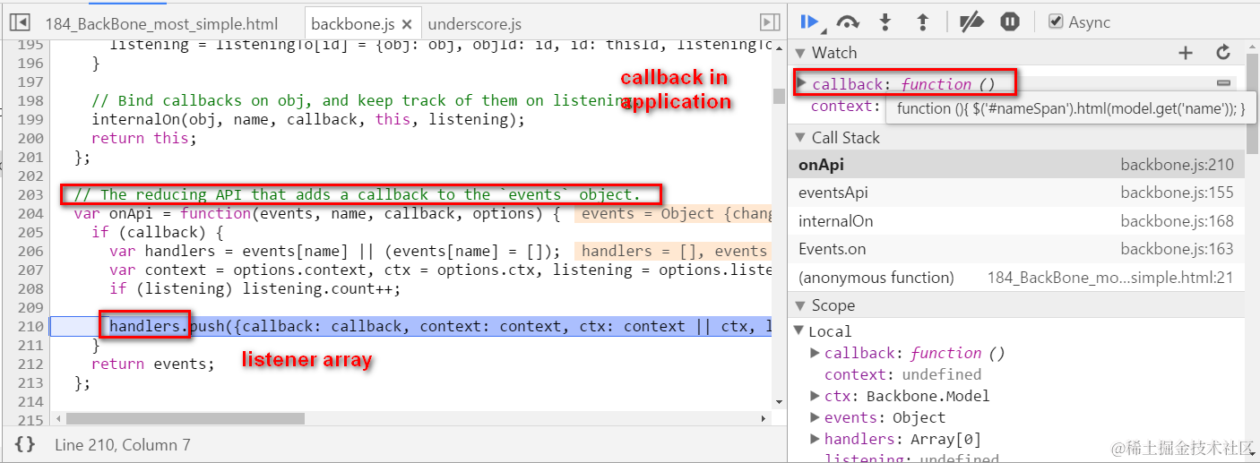Viewport: 1260px width, 463px height.
Task: Select Events.on call stack frame
Action: point(1016,249)
